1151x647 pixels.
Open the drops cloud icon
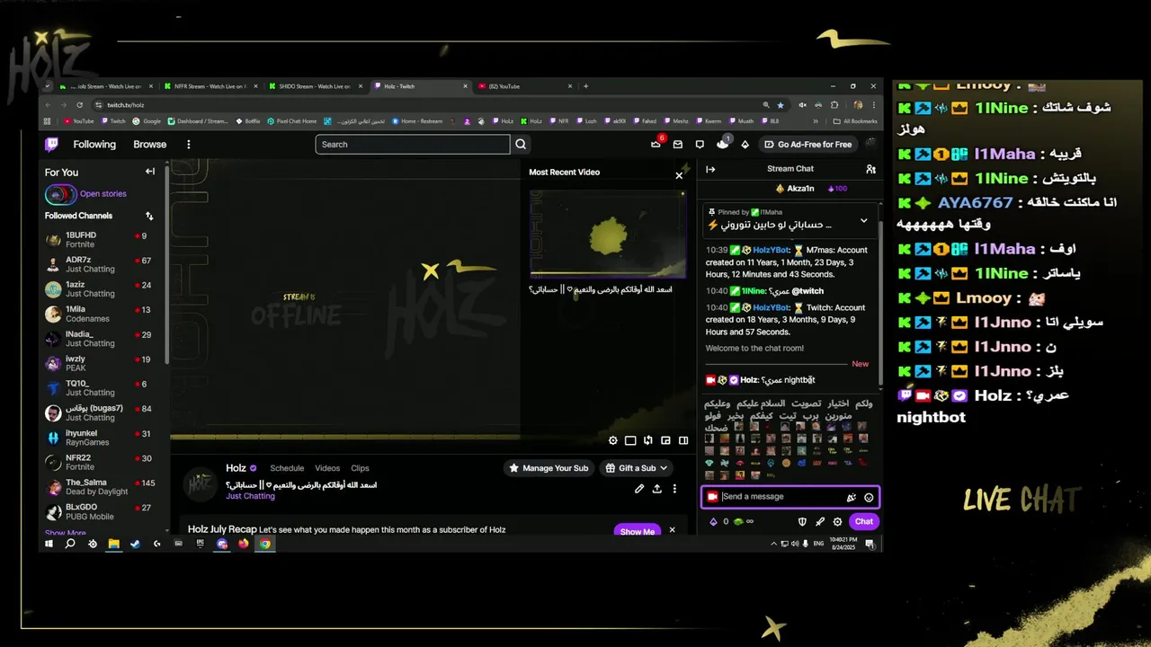point(723,144)
